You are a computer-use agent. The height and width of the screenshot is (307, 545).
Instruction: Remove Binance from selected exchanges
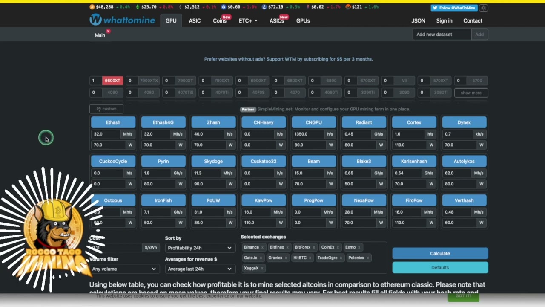[x=262, y=247]
